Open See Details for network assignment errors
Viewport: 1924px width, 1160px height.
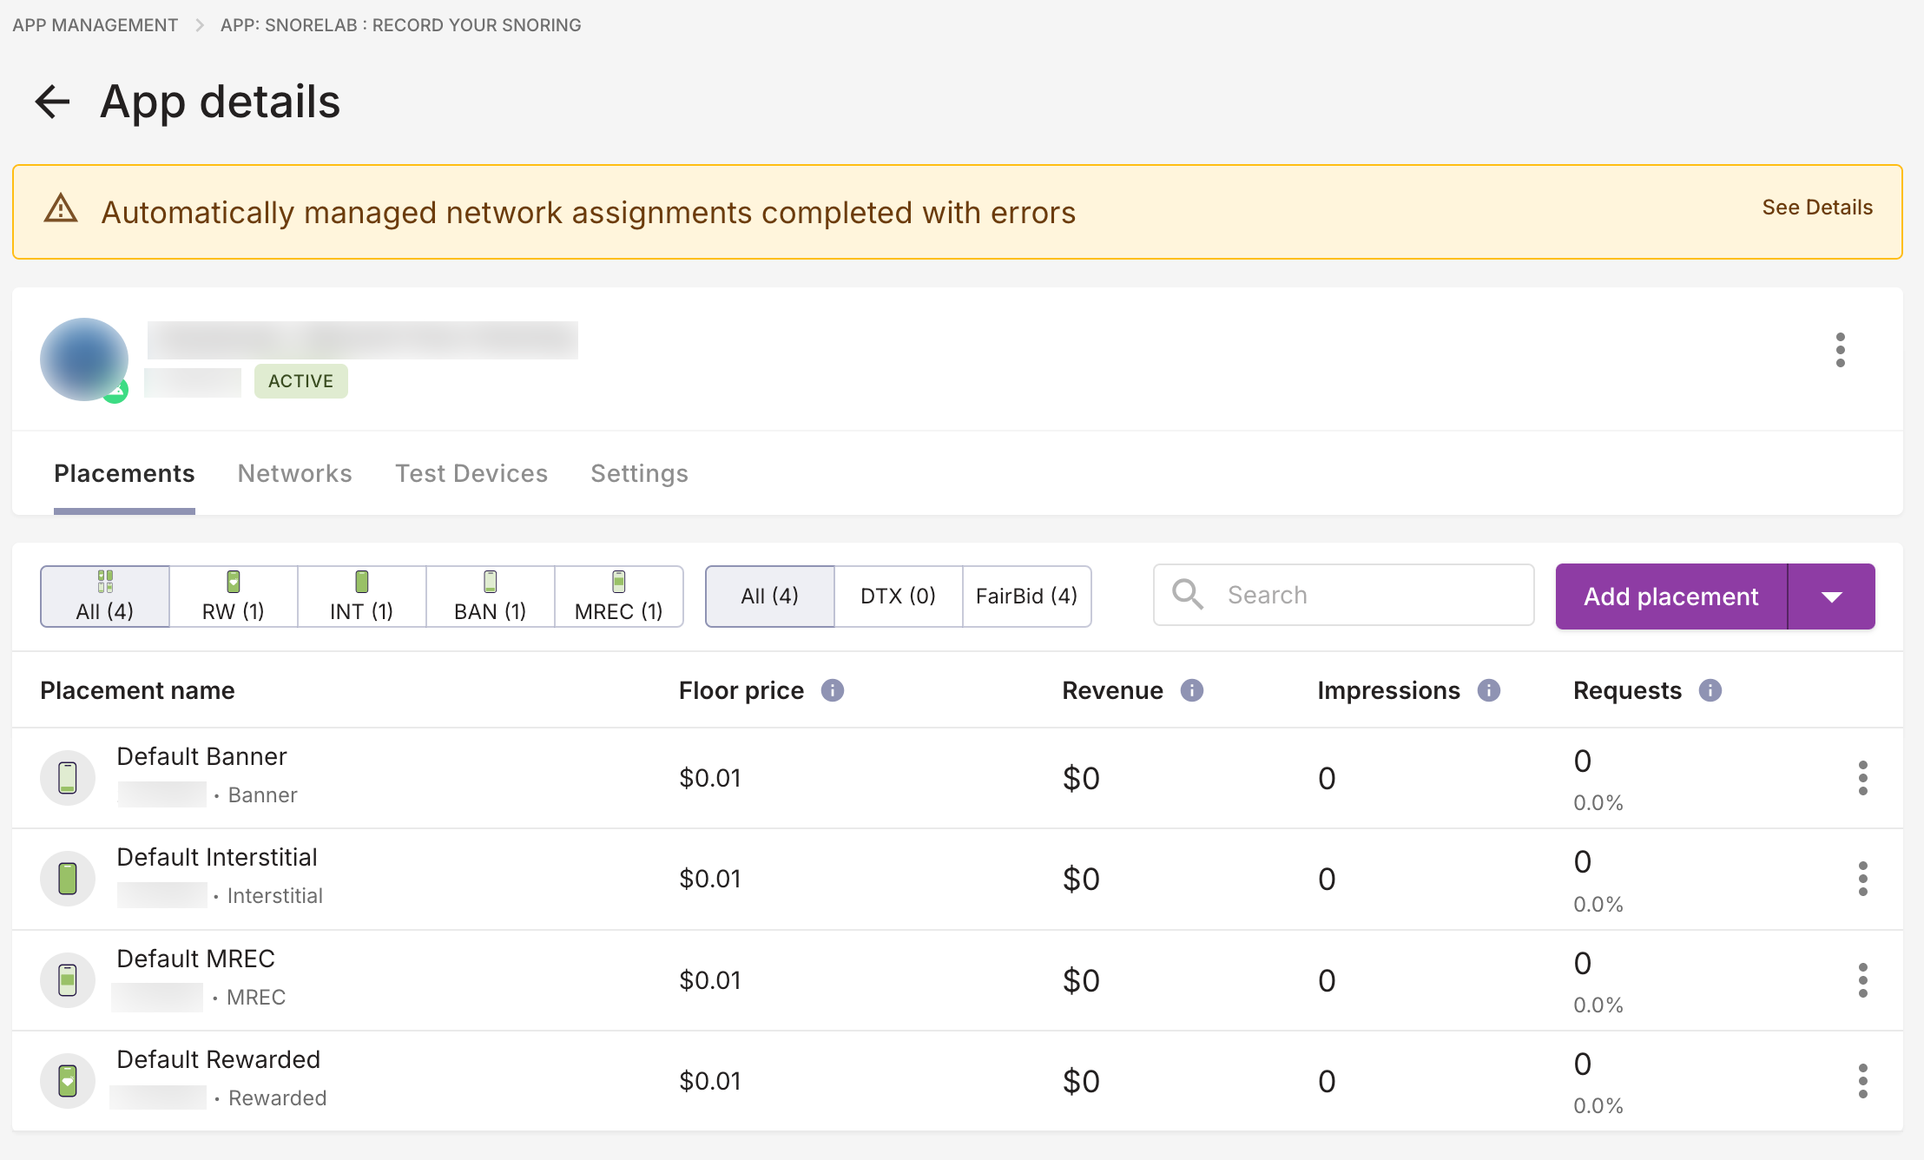(1817, 208)
